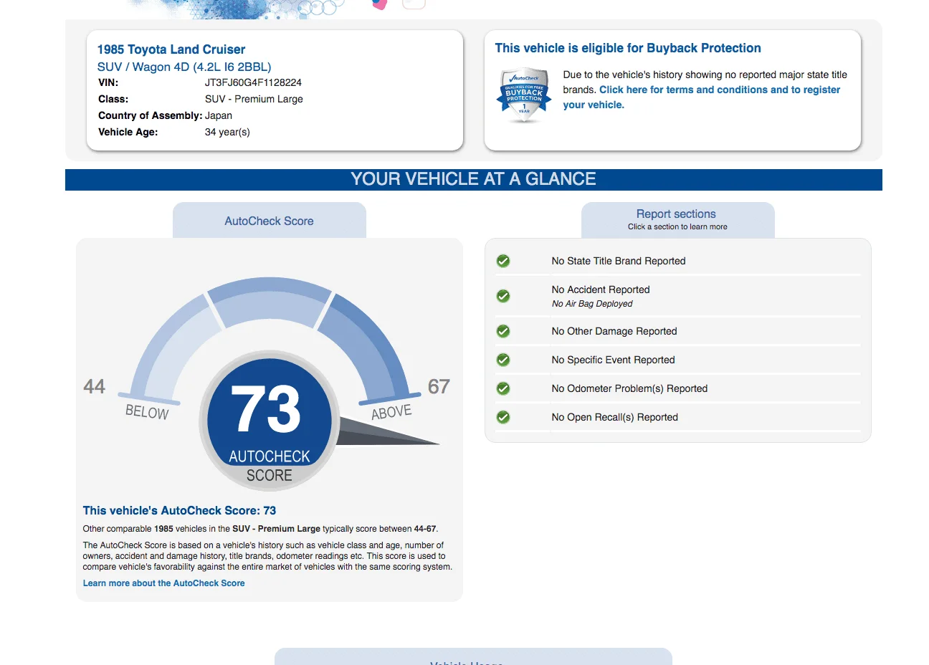The height and width of the screenshot is (665, 929).
Task: Select the VIN number JT3FJ60G4F1128224
Action: tap(253, 82)
